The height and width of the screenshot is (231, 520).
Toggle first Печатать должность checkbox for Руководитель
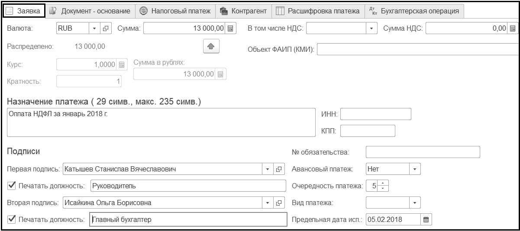12,186
